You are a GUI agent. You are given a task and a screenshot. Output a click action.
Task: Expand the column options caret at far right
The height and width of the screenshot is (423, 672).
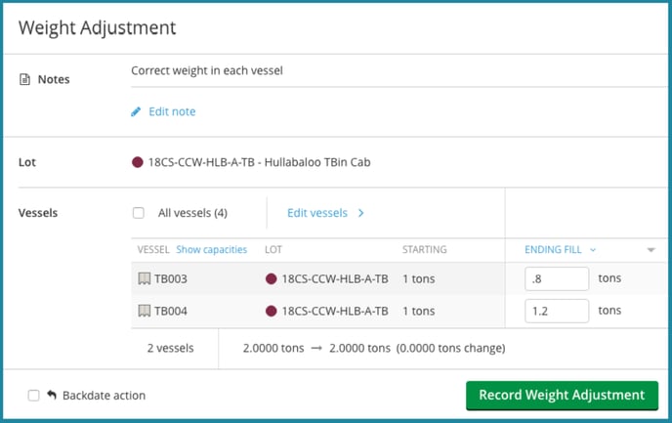pyautogui.click(x=651, y=250)
